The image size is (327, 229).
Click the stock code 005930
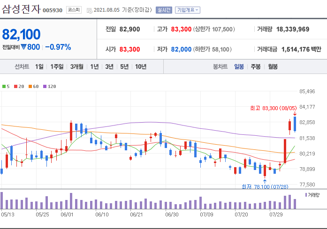tap(53, 10)
